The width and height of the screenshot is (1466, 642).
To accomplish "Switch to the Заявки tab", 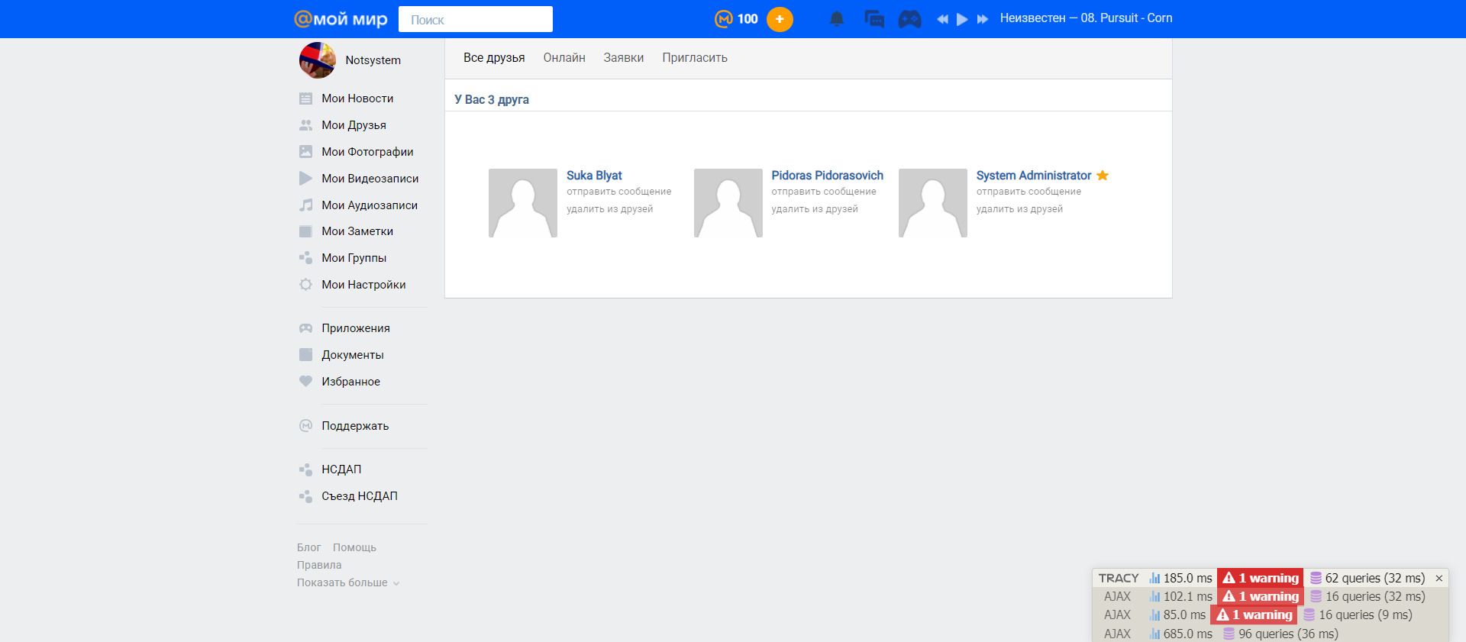I will pyautogui.click(x=623, y=58).
